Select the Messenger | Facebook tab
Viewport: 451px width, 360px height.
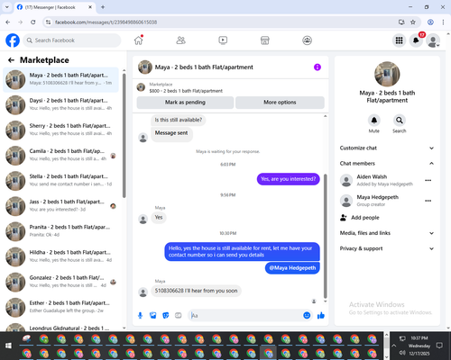tap(55, 7)
